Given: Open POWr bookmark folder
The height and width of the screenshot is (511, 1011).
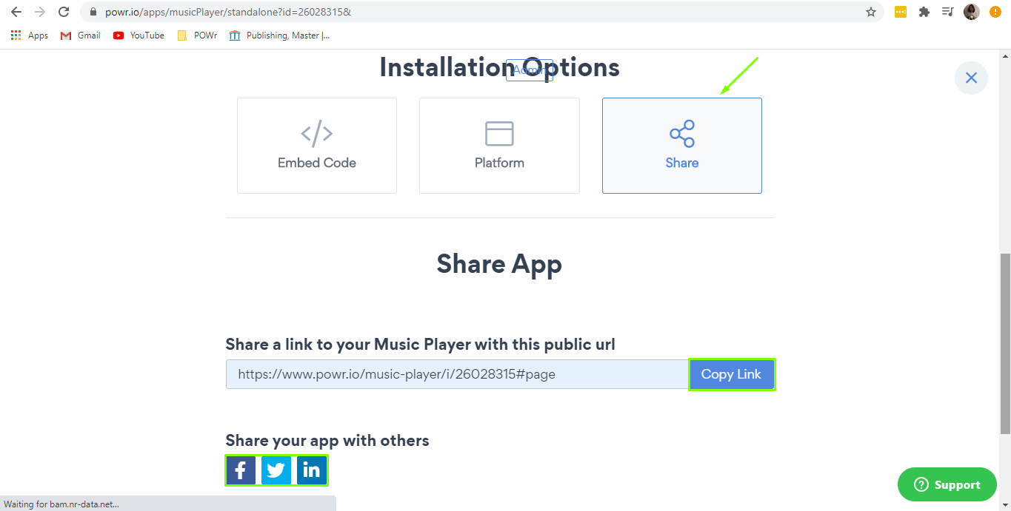Looking at the screenshot, I should pyautogui.click(x=197, y=35).
